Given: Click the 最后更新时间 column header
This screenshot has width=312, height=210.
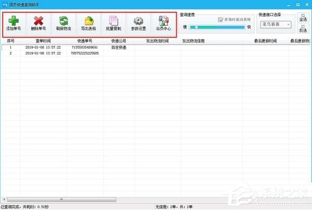Looking at the screenshot, I should point(265,41).
